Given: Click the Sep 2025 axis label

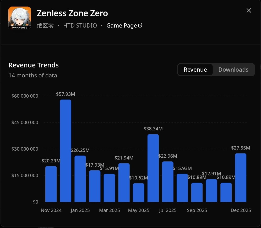Looking at the screenshot, I should pyautogui.click(x=197, y=210).
